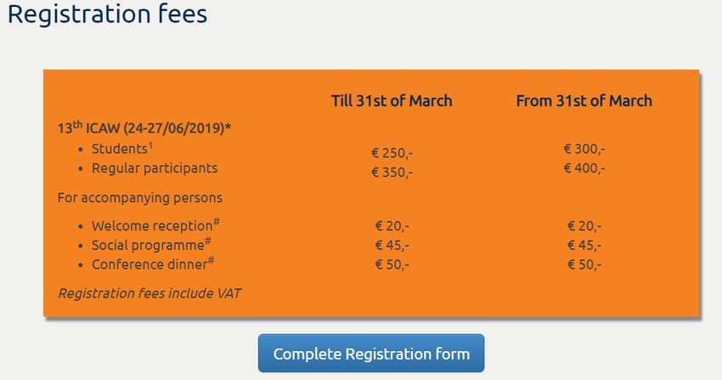Click the For accompanying persons label

tap(140, 197)
